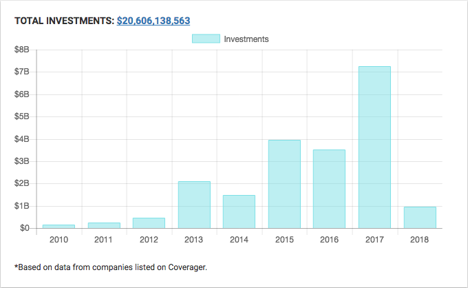Select the 2012 investments bar

(149, 223)
